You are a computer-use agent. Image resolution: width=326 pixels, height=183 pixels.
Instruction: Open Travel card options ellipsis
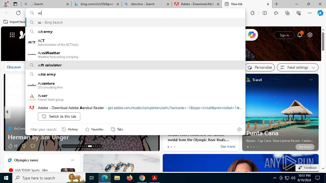coord(311,80)
